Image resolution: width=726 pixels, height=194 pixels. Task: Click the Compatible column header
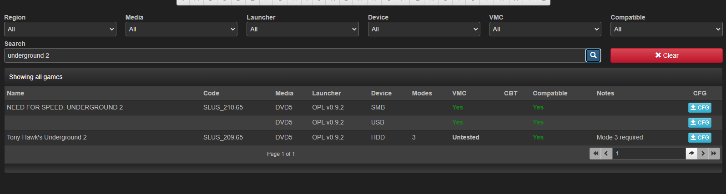point(550,93)
